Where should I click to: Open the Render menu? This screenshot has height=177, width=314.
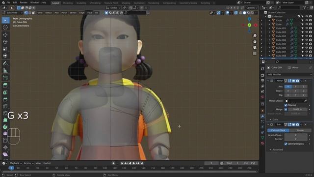[x=24, y=2]
